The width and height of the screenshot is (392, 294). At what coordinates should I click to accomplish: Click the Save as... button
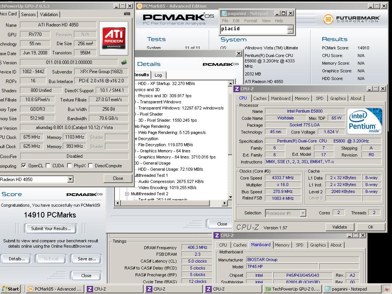tap(87, 259)
